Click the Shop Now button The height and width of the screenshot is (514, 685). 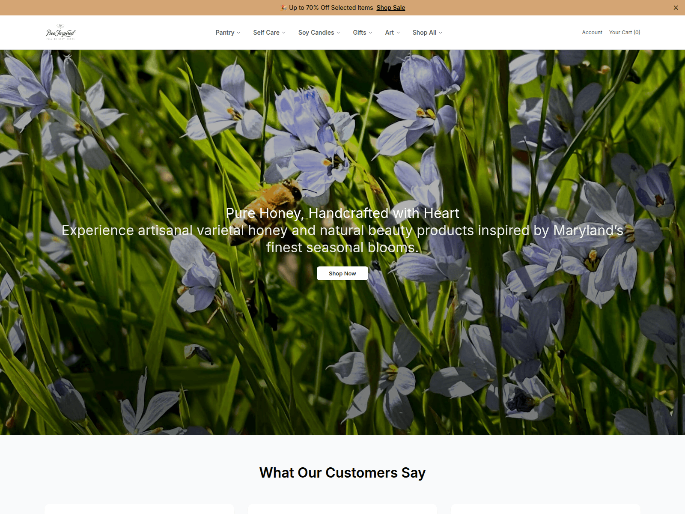coord(342,273)
